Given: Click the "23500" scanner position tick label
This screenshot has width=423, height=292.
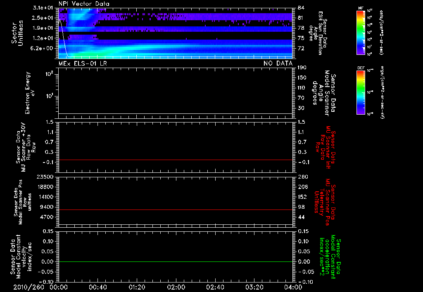Looking at the screenshot, I should click(45, 177).
